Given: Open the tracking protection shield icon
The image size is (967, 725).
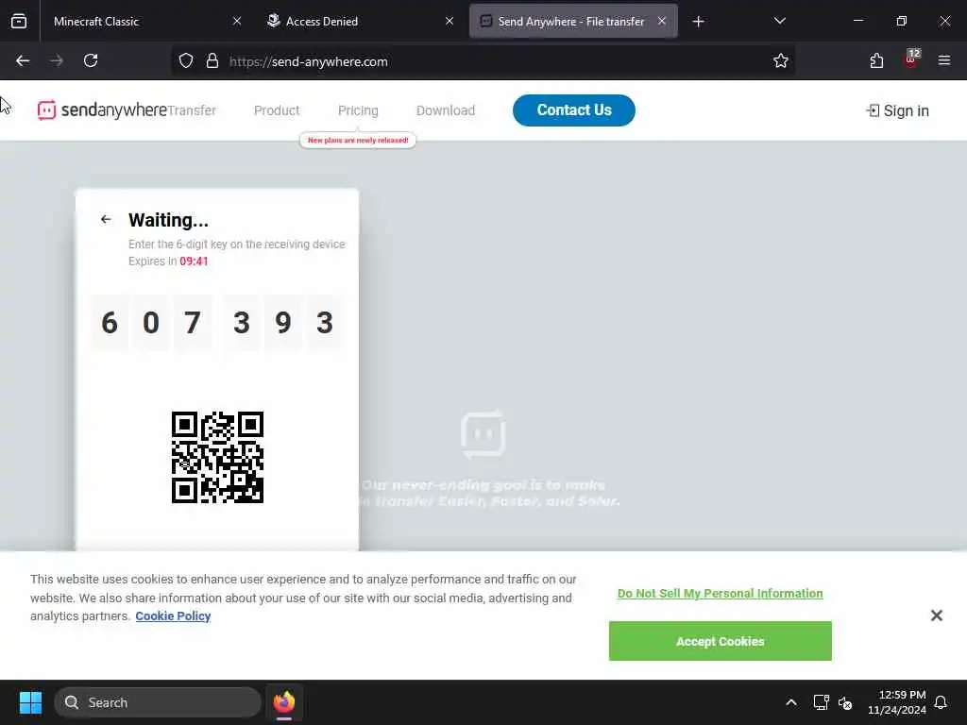Looking at the screenshot, I should (x=186, y=61).
